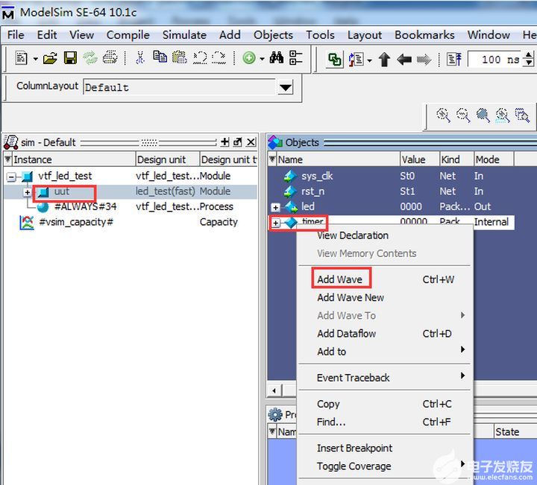This screenshot has width=537, height=485.
Task: Open the Tools menu
Action: coord(320,35)
